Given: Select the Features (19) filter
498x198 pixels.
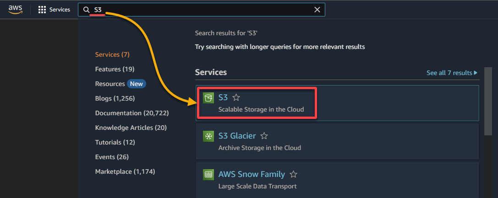Looking at the screenshot, I should pyautogui.click(x=115, y=69).
